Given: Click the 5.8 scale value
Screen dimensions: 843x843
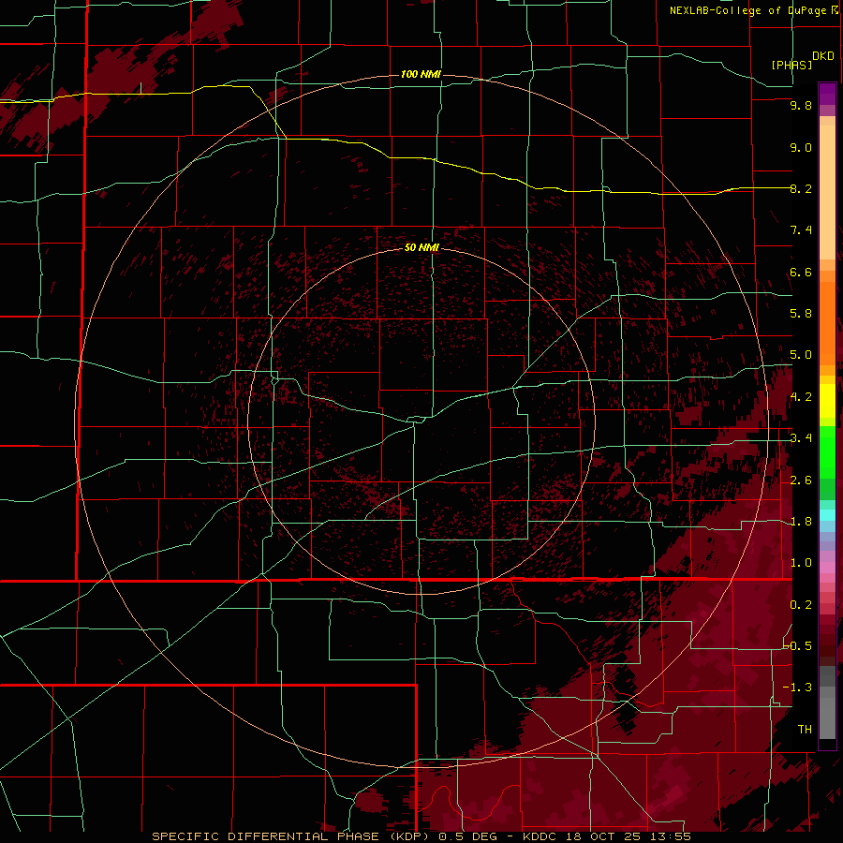Looking at the screenshot, I should pyautogui.click(x=801, y=314).
